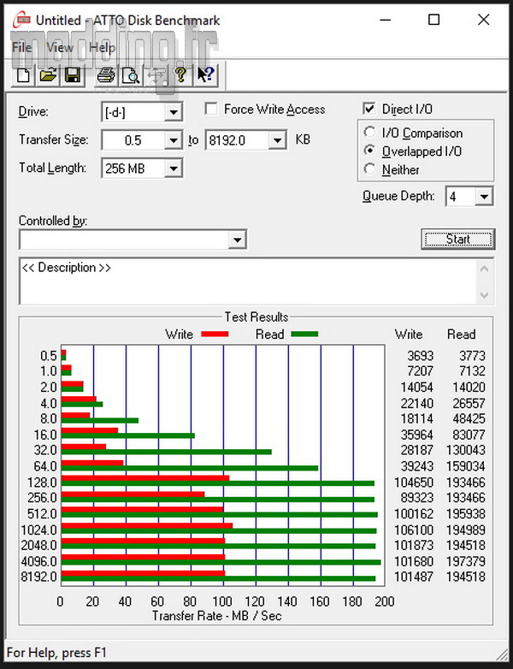513x669 pixels.
Task: Click the red write bar for 1024.0
Action: tap(147, 525)
